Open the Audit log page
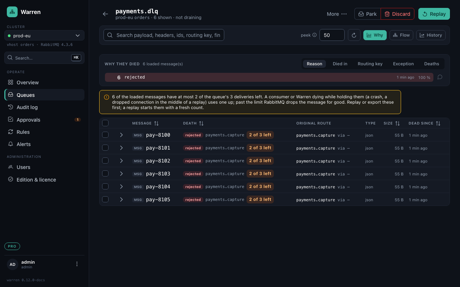This screenshot has width=460, height=287. tap(45, 107)
